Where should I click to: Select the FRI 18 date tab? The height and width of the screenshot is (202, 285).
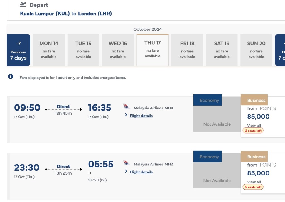pyautogui.click(x=187, y=50)
